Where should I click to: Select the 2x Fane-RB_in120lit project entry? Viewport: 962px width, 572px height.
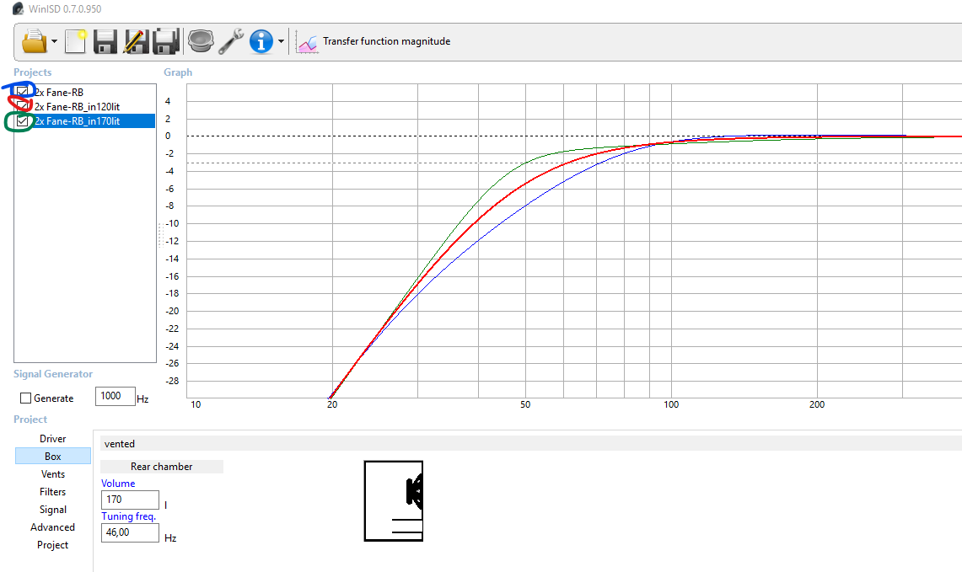tap(78, 107)
